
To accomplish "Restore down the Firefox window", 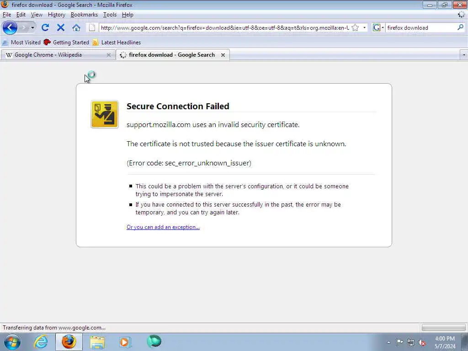I will point(444,5).
